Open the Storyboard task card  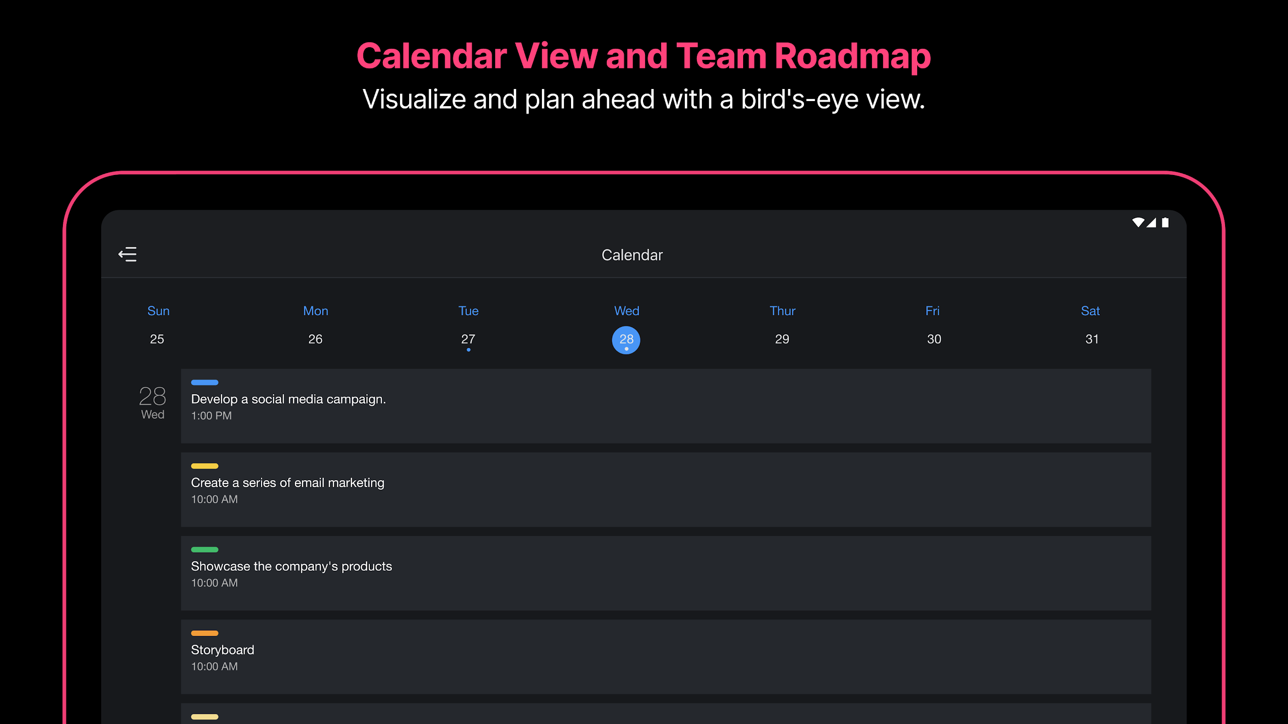[x=666, y=657]
